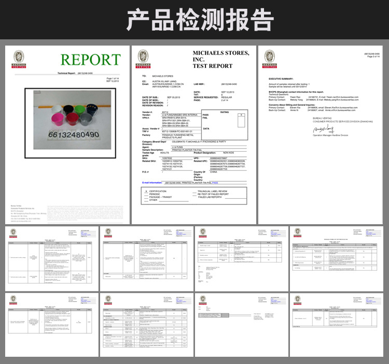Select the grey tin pail in sample photo
The width and height of the screenshot is (389, 364).
tap(86, 120)
